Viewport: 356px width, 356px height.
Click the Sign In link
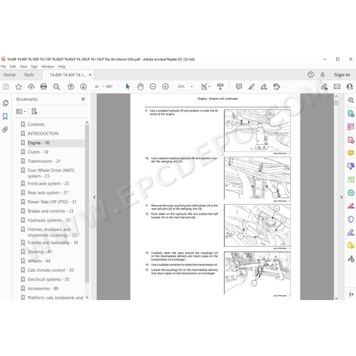(342, 75)
